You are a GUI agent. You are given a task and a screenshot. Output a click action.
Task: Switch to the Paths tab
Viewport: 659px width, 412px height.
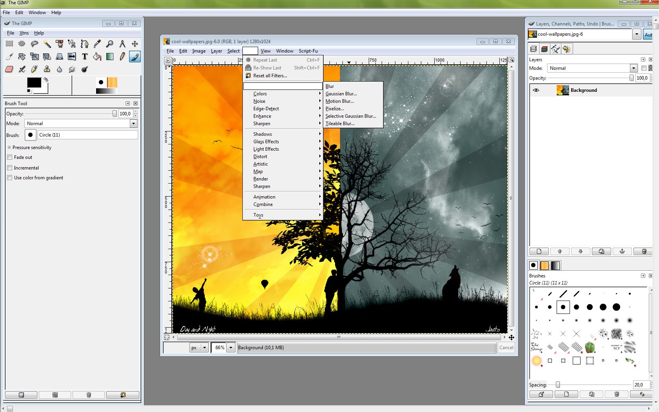tap(555, 49)
